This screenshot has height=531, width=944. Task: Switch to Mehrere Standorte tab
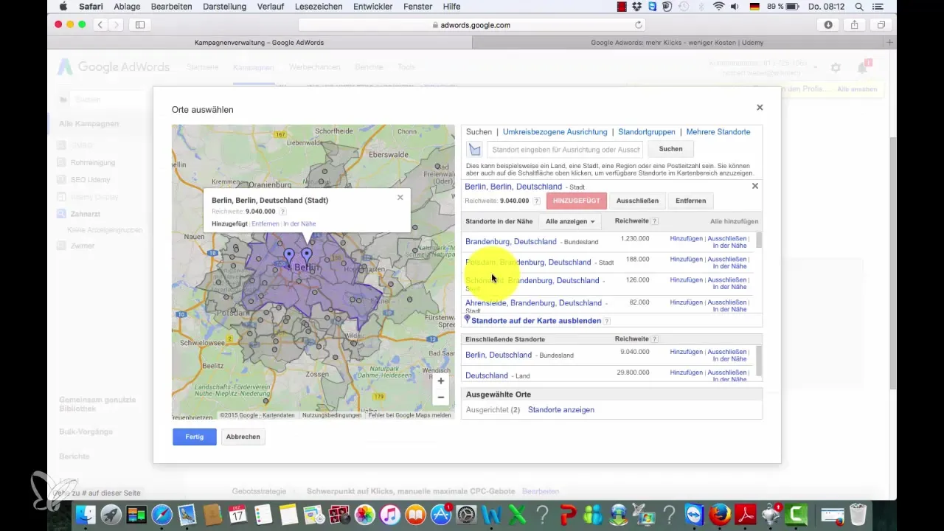[718, 132]
